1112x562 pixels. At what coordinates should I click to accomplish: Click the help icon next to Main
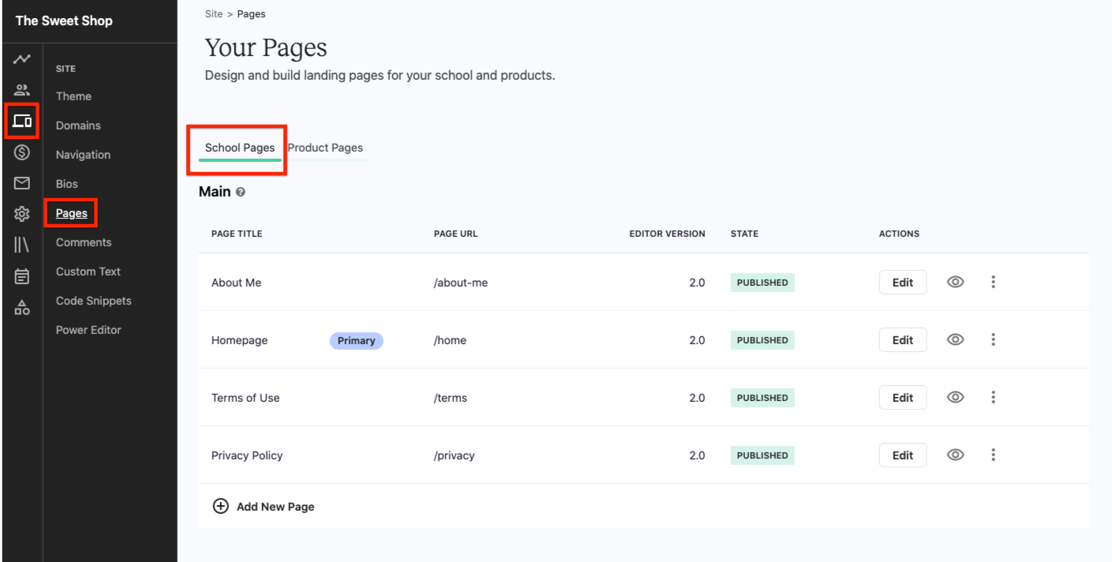pyautogui.click(x=241, y=192)
